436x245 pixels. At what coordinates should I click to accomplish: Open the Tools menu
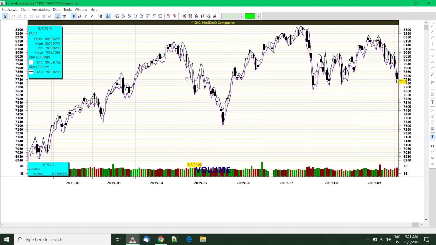(67, 10)
